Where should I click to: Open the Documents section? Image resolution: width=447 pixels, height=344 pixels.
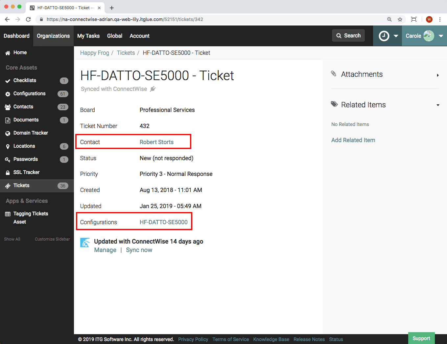(26, 120)
